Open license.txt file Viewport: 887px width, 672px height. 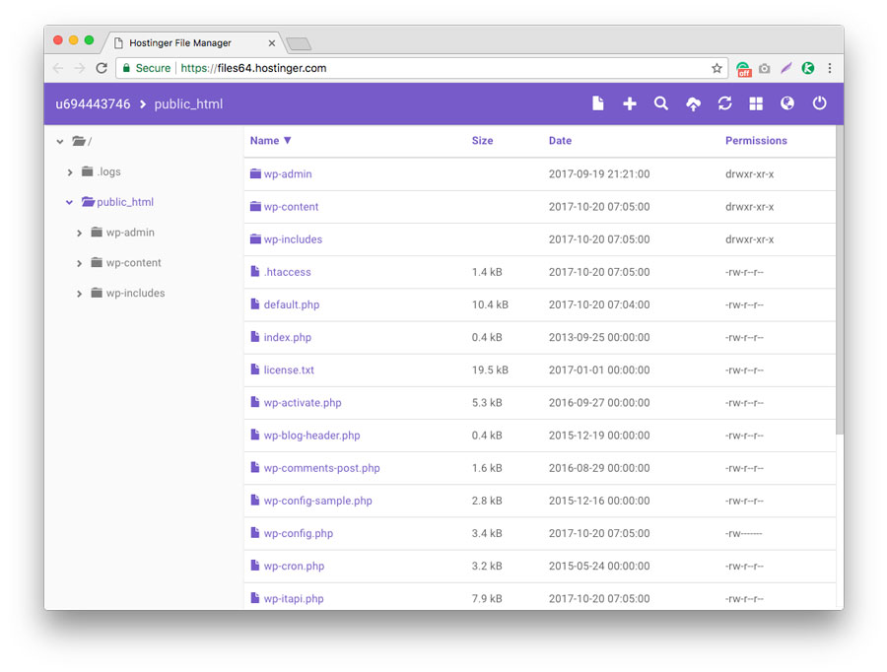pos(289,370)
